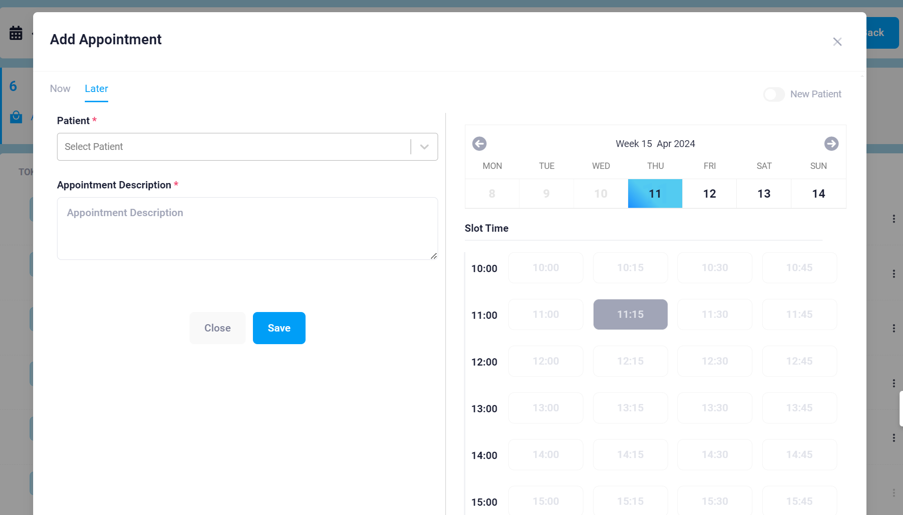Screen dimensions: 903x515
Task: Choose the 11:00 time slot button
Action: pyautogui.click(x=546, y=314)
